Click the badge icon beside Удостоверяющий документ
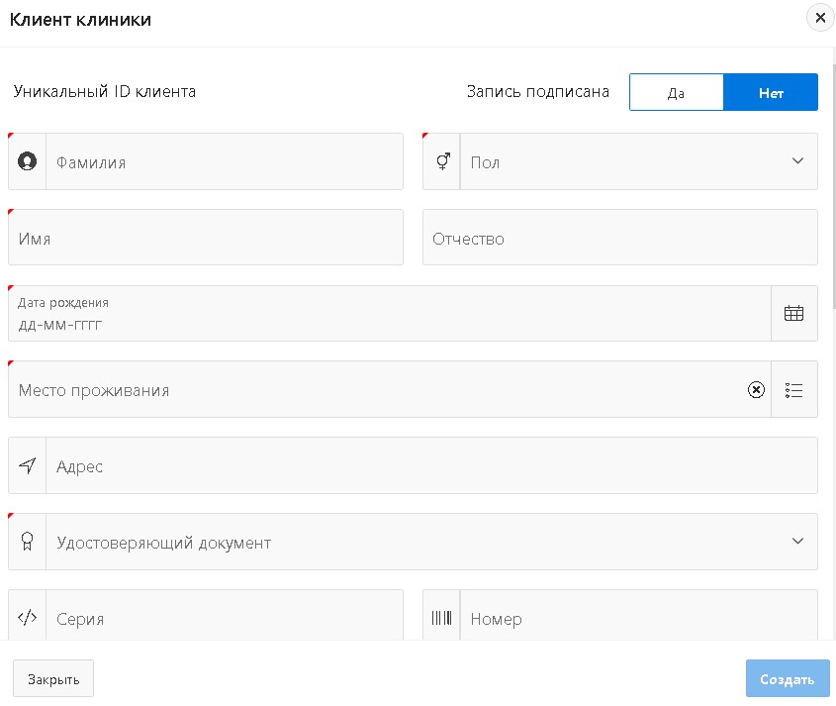Viewport: 836px width, 706px height. coord(28,542)
